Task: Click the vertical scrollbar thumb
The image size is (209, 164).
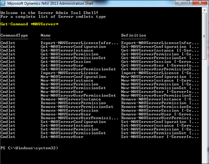Action: 205,36
